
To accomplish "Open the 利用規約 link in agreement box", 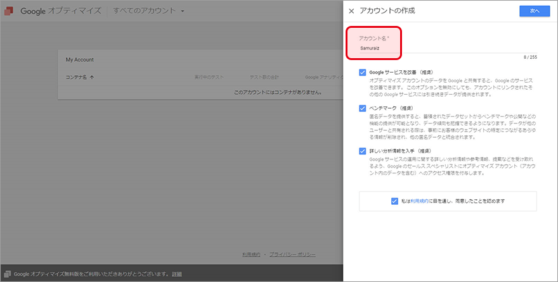I will pyautogui.click(x=419, y=201).
